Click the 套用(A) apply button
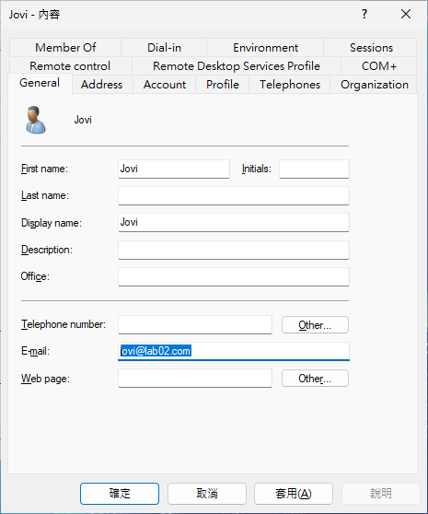The image size is (428, 514). (x=294, y=494)
